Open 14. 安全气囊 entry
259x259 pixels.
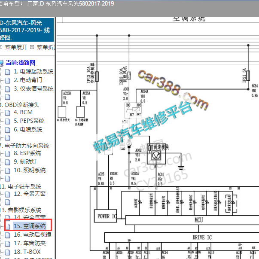pos(30,217)
